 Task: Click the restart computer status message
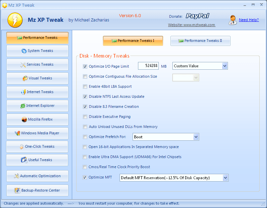tap(129, 203)
